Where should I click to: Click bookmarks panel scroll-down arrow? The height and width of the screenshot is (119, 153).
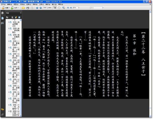pyautogui.click(x=21, y=116)
